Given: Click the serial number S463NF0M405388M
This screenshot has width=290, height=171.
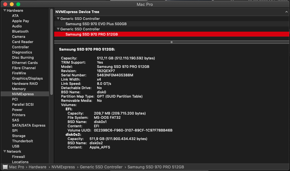Looking at the screenshot, I should (x=115, y=75).
